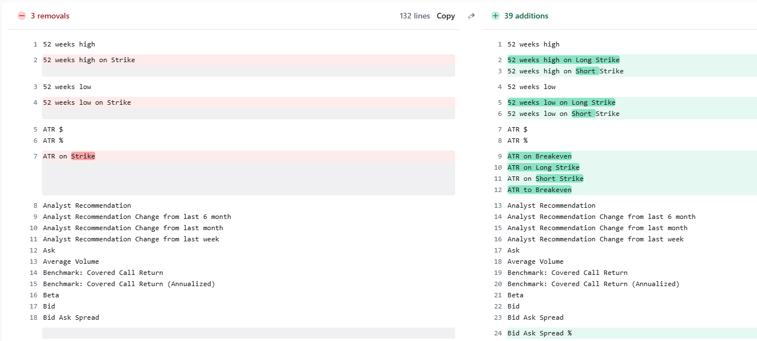Select removed line '52 weeks high on Strike'
The width and height of the screenshot is (757, 341).
pyautogui.click(x=248, y=60)
